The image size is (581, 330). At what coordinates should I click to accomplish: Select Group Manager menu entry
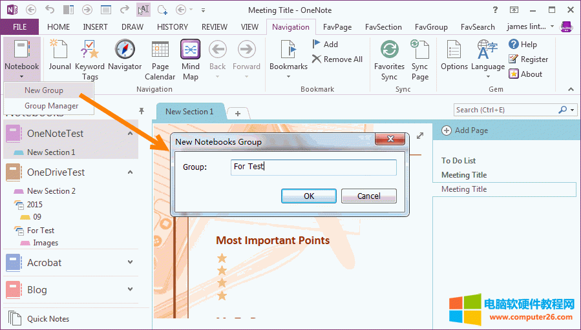48,106
